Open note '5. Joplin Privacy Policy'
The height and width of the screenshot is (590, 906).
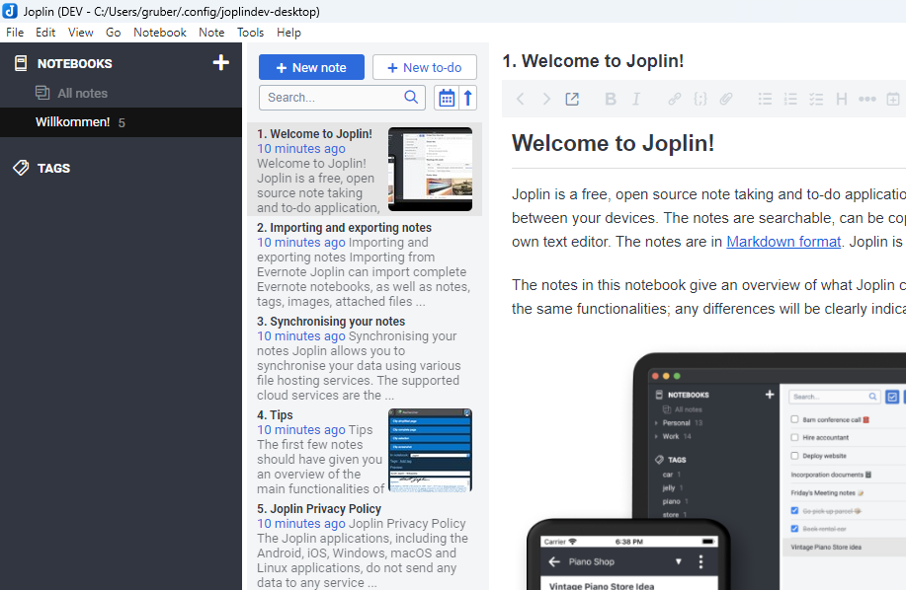click(365, 545)
